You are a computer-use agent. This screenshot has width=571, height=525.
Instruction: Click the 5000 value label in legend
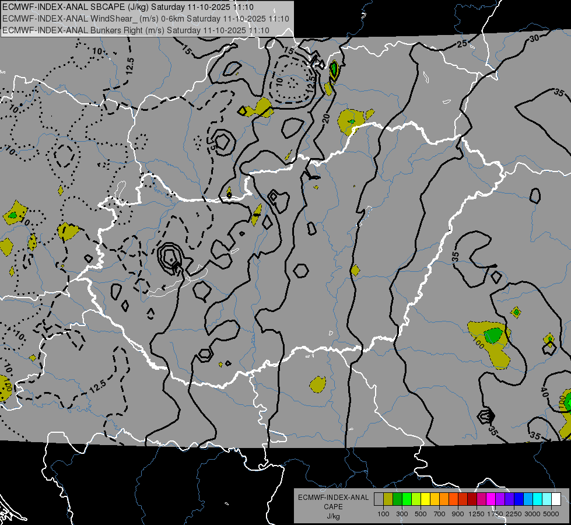pyautogui.click(x=551, y=514)
